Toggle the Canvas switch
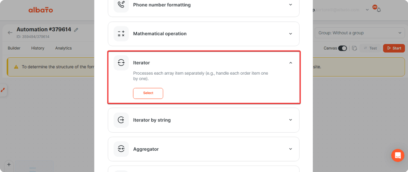 pos(342,48)
